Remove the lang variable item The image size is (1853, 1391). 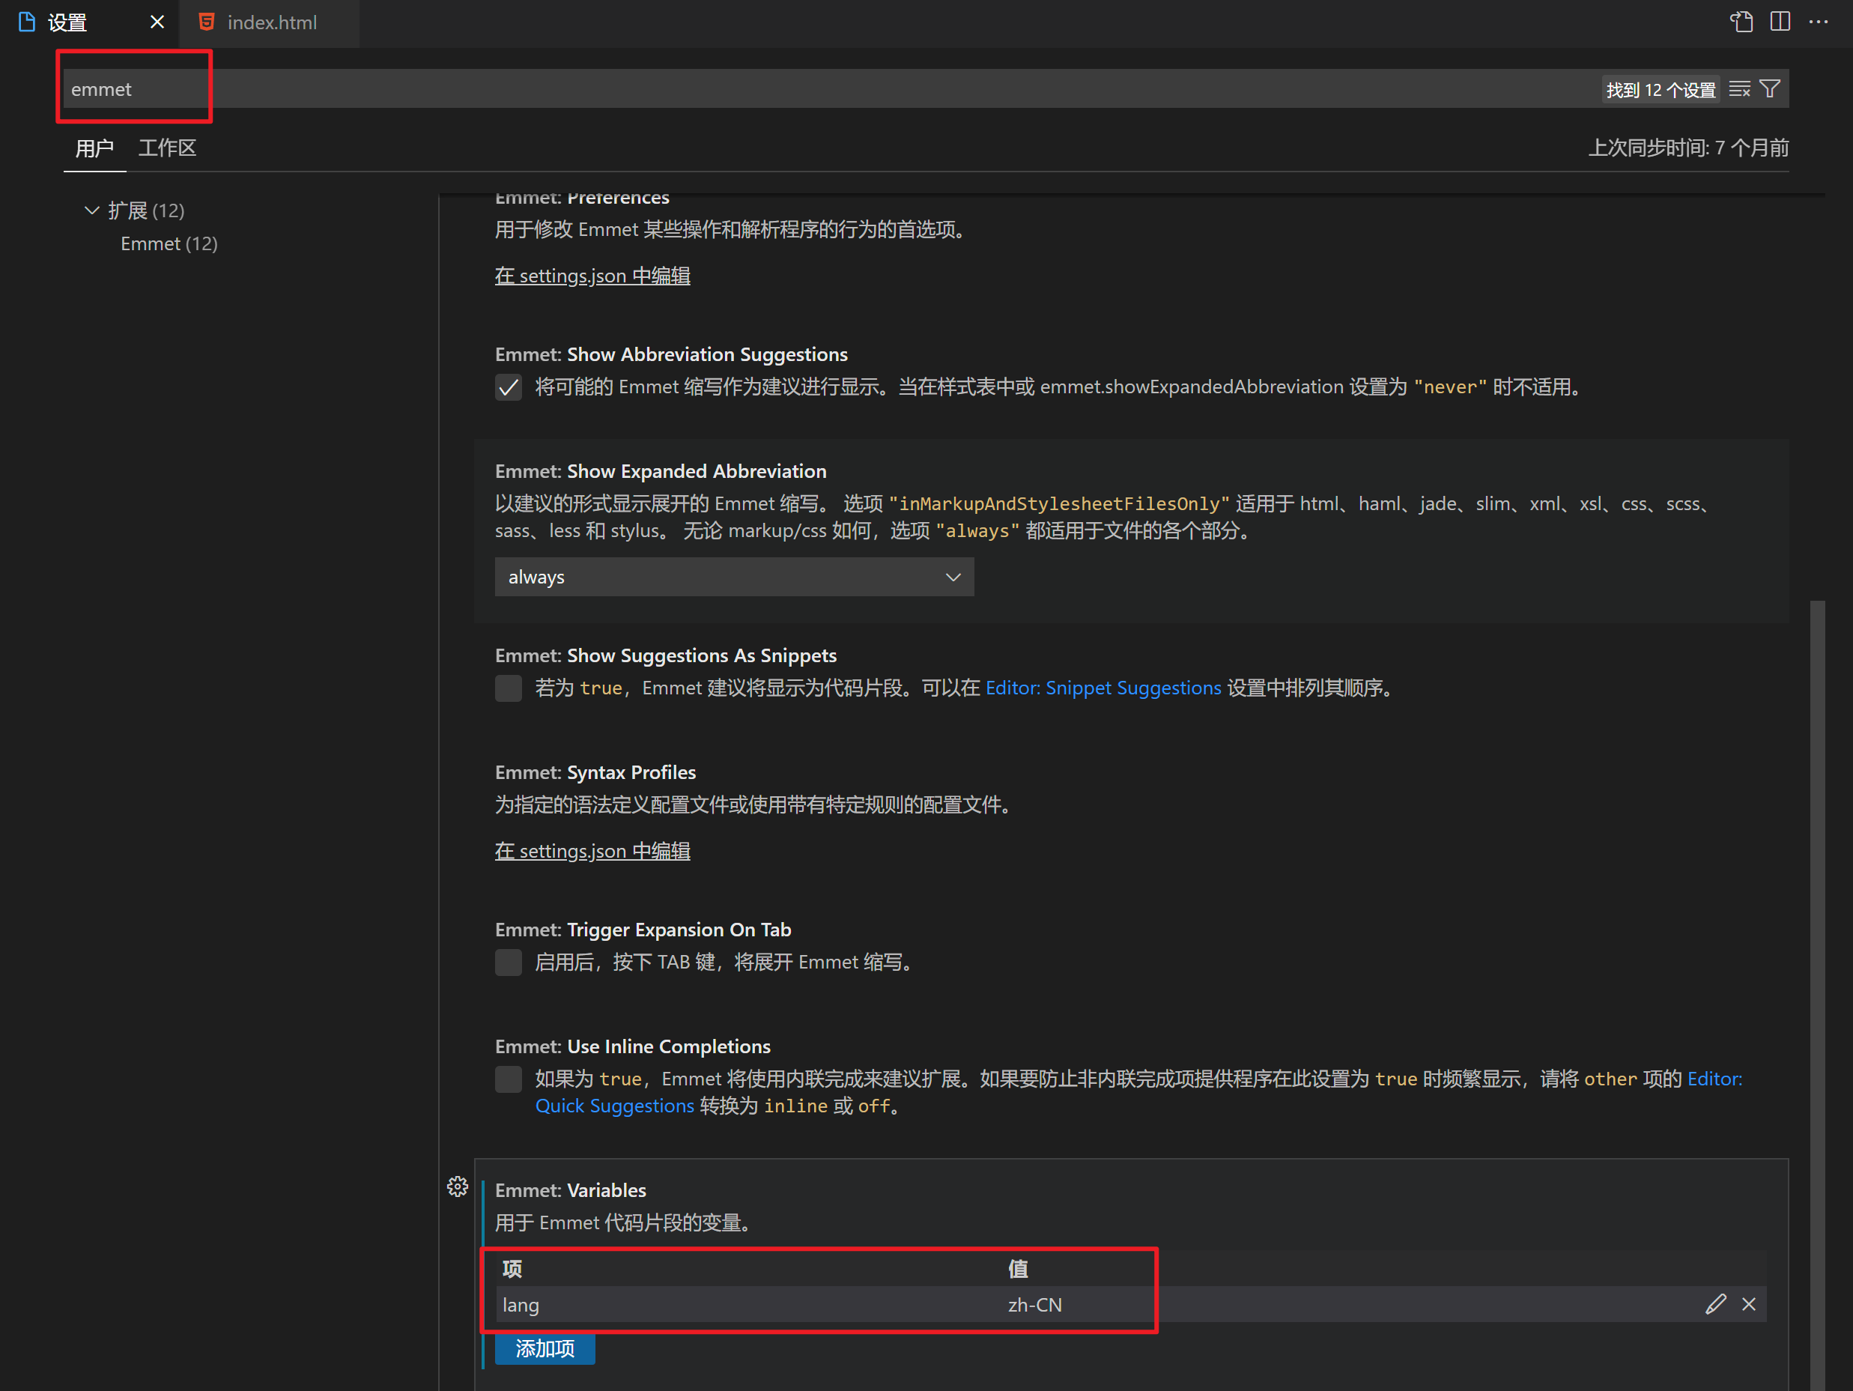click(1748, 1304)
